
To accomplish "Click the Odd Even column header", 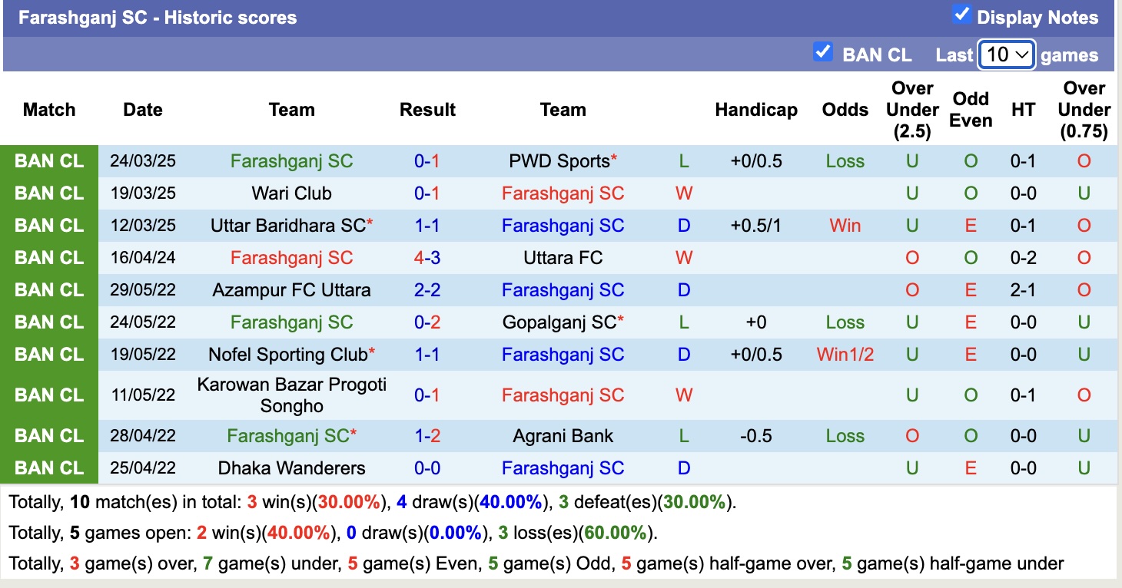I will click(x=971, y=110).
